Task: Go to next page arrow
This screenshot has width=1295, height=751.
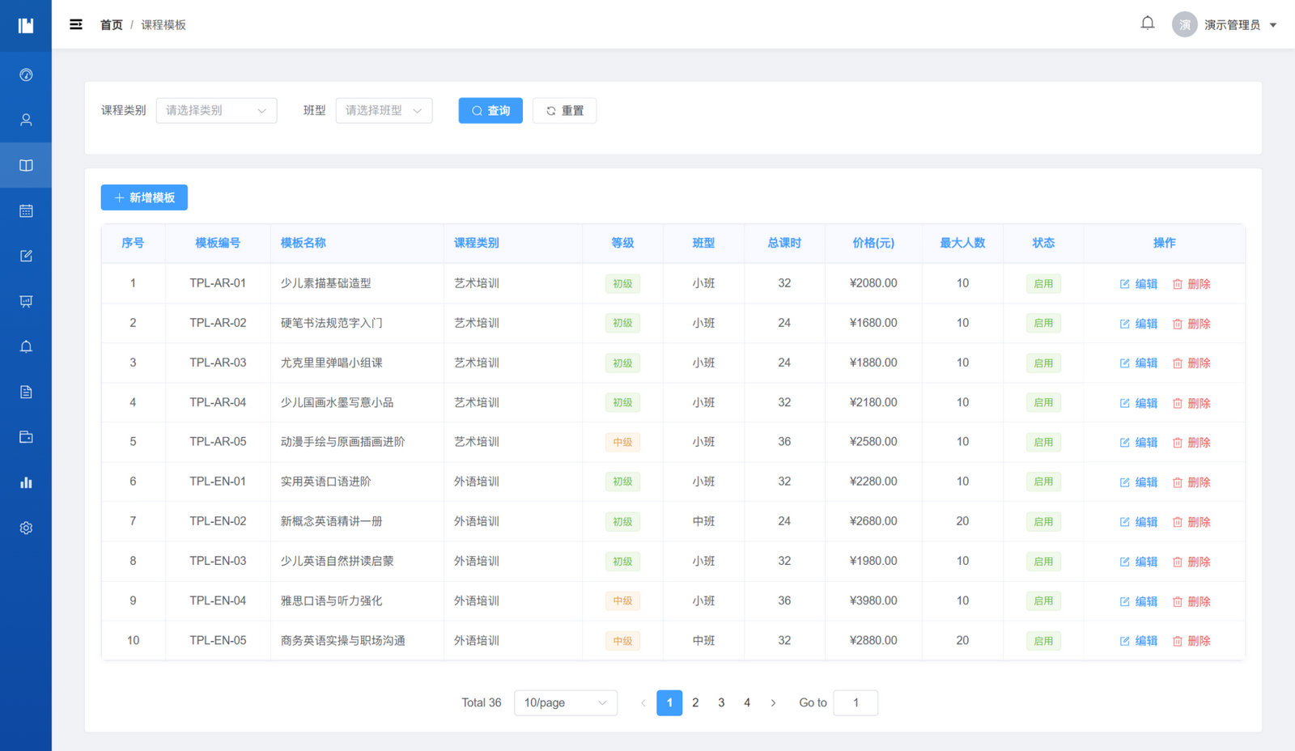Action: point(773,702)
